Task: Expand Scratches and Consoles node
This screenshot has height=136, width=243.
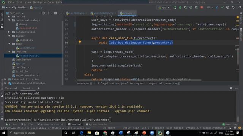Action: [5, 83]
